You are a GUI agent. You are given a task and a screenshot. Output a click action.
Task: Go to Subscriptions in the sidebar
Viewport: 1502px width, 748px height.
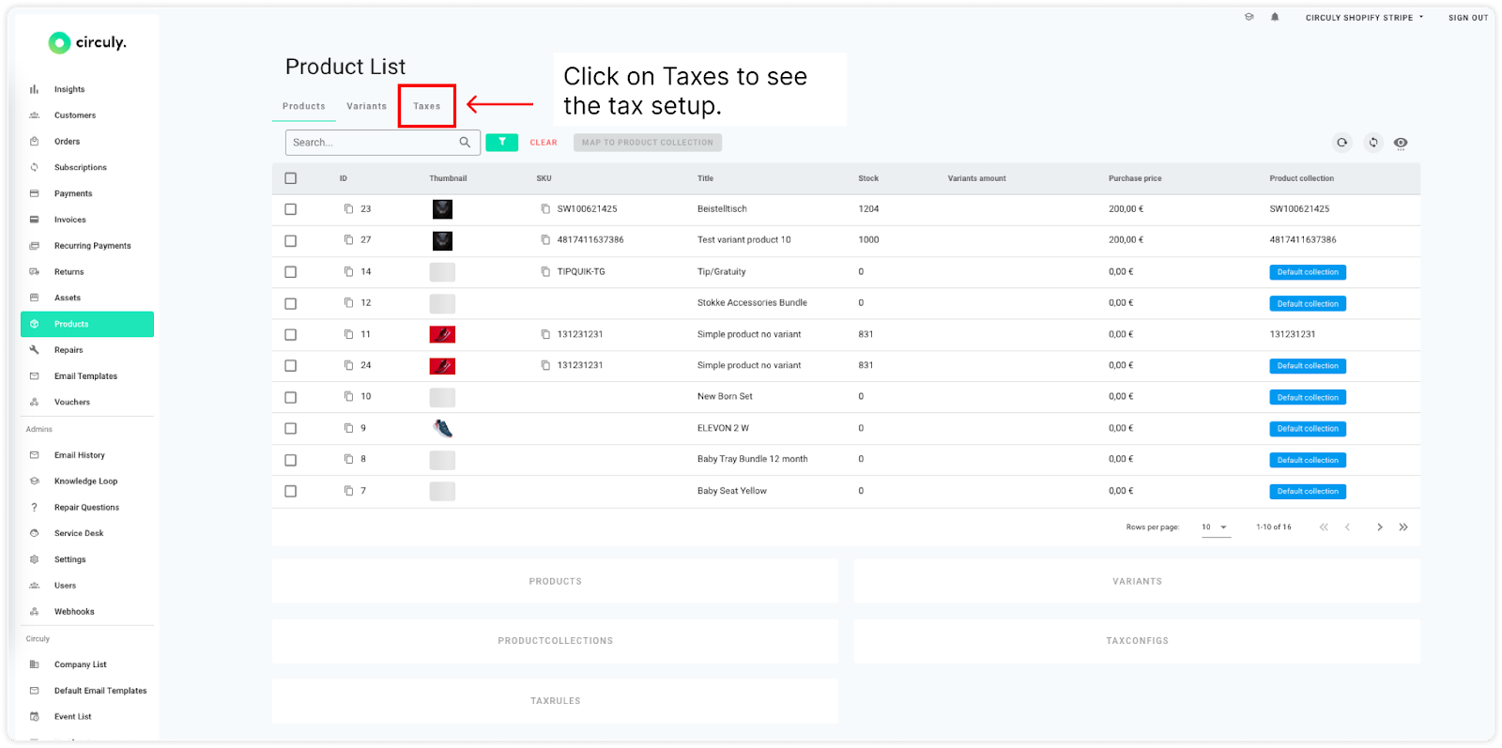pyautogui.click(x=80, y=167)
